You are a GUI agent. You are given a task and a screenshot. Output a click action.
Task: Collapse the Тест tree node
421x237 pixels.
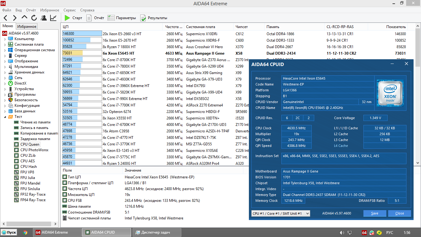click(5, 117)
